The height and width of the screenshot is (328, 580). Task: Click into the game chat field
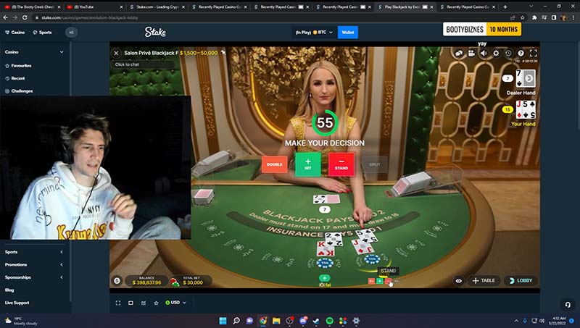tap(143, 64)
